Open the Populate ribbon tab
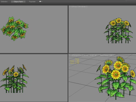 pyautogui.click(x=32, y=2)
